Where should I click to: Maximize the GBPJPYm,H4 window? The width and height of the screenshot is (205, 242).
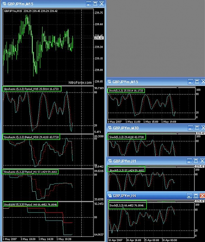point(196,196)
